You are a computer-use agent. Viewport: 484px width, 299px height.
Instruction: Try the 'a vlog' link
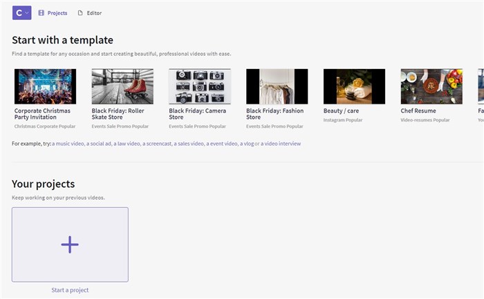[247, 144]
